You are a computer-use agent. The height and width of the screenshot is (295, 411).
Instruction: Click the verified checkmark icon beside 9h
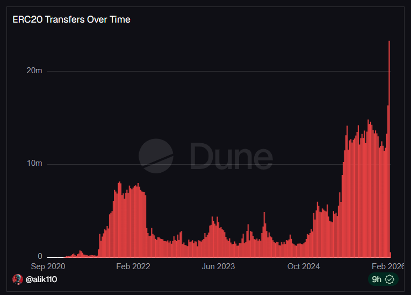390,279
